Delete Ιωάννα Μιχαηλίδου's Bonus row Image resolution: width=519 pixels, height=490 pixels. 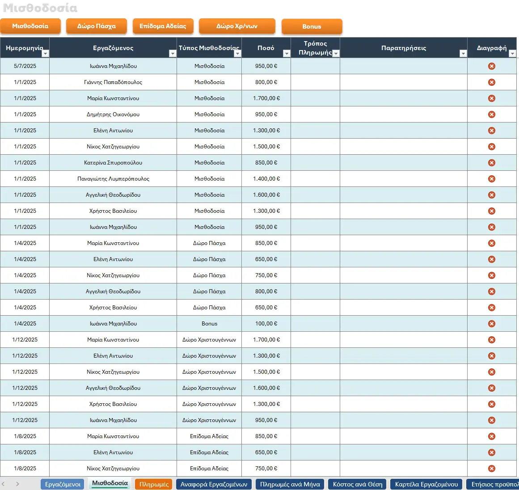coord(492,324)
